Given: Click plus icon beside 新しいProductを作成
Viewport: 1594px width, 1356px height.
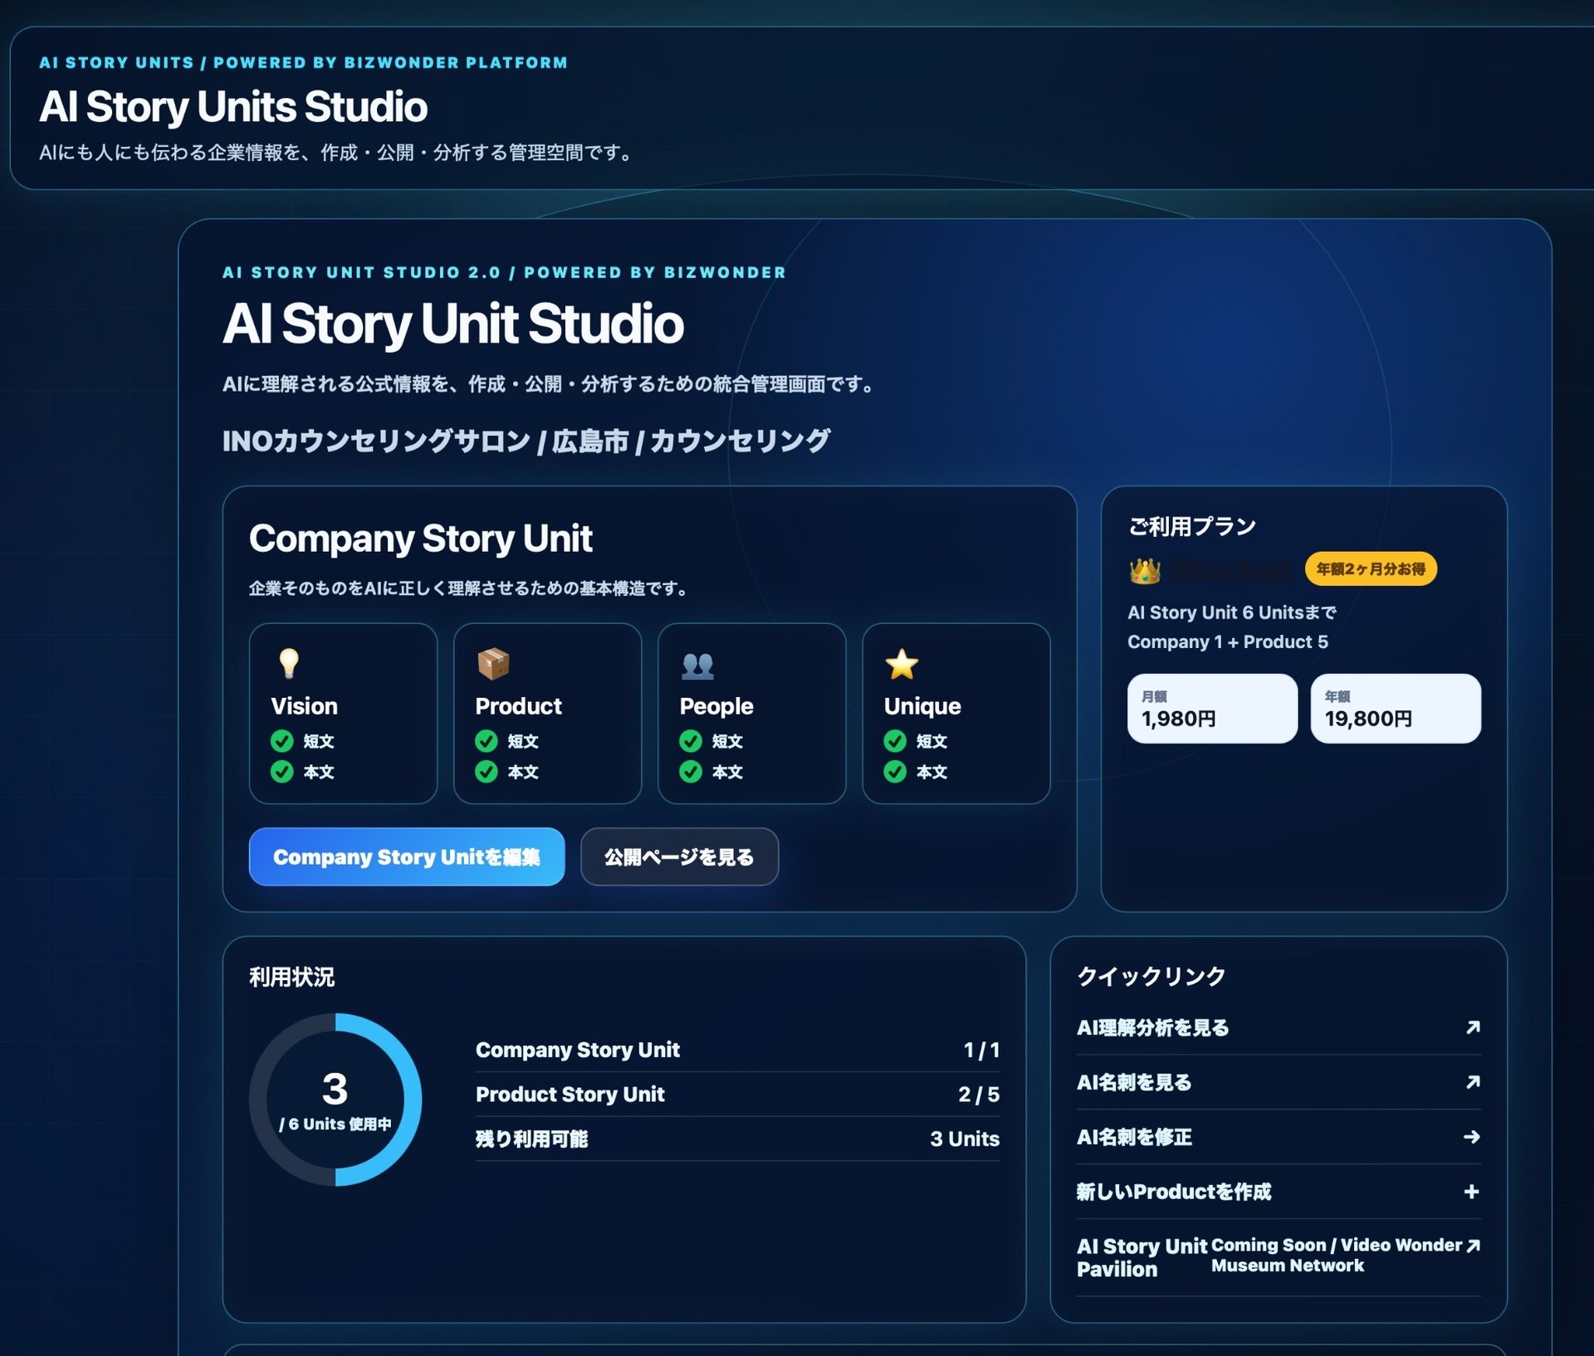Looking at the screenshot, I should [1472, 1192].
